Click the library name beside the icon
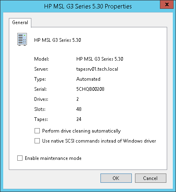This screenshot has height=192, width=176. point(57,40)
